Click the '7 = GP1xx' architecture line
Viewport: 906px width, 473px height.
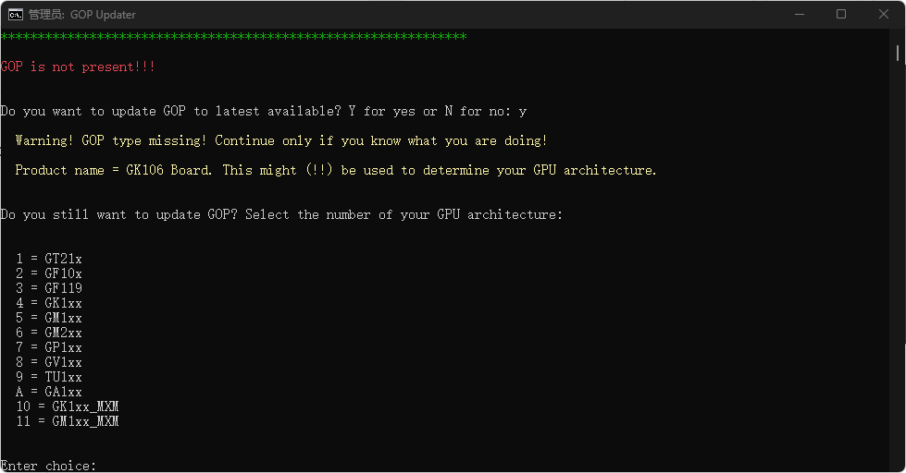(49, 347)
